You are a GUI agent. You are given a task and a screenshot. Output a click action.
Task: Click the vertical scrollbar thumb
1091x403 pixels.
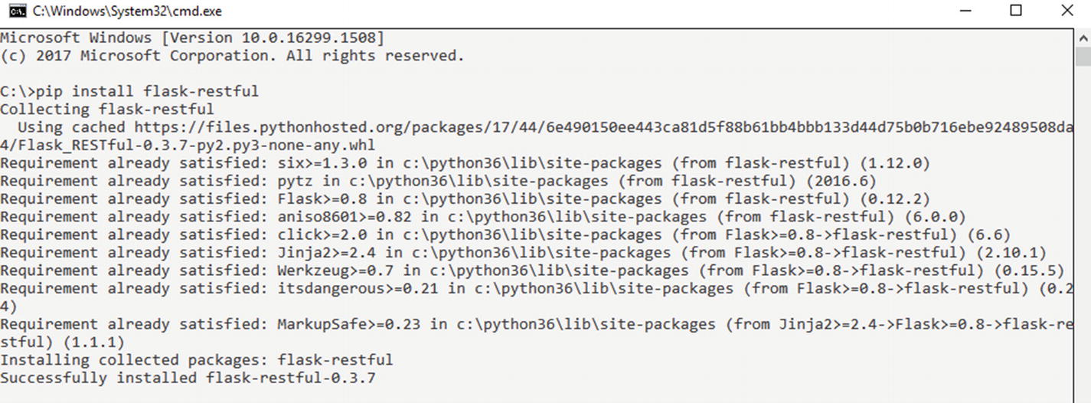(x=1083, y=57)
